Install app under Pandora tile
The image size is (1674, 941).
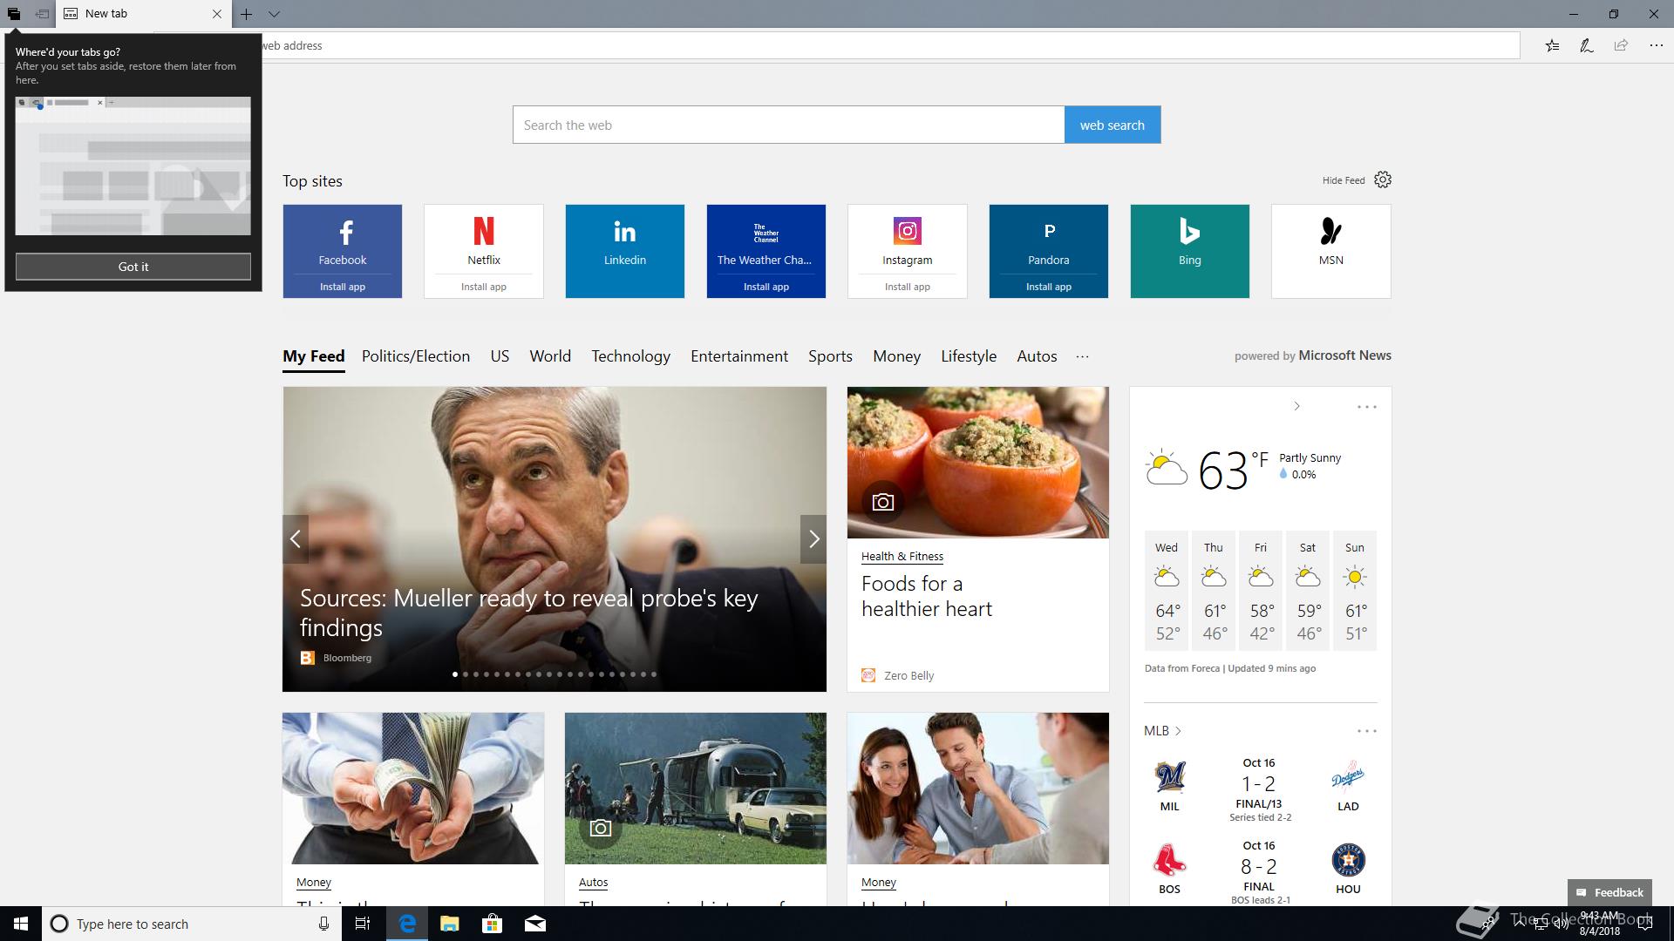(x=1049, y=287)
